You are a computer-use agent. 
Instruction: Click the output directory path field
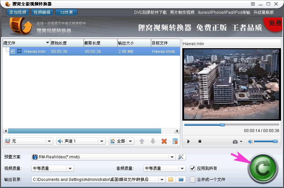tap(95, 180)
